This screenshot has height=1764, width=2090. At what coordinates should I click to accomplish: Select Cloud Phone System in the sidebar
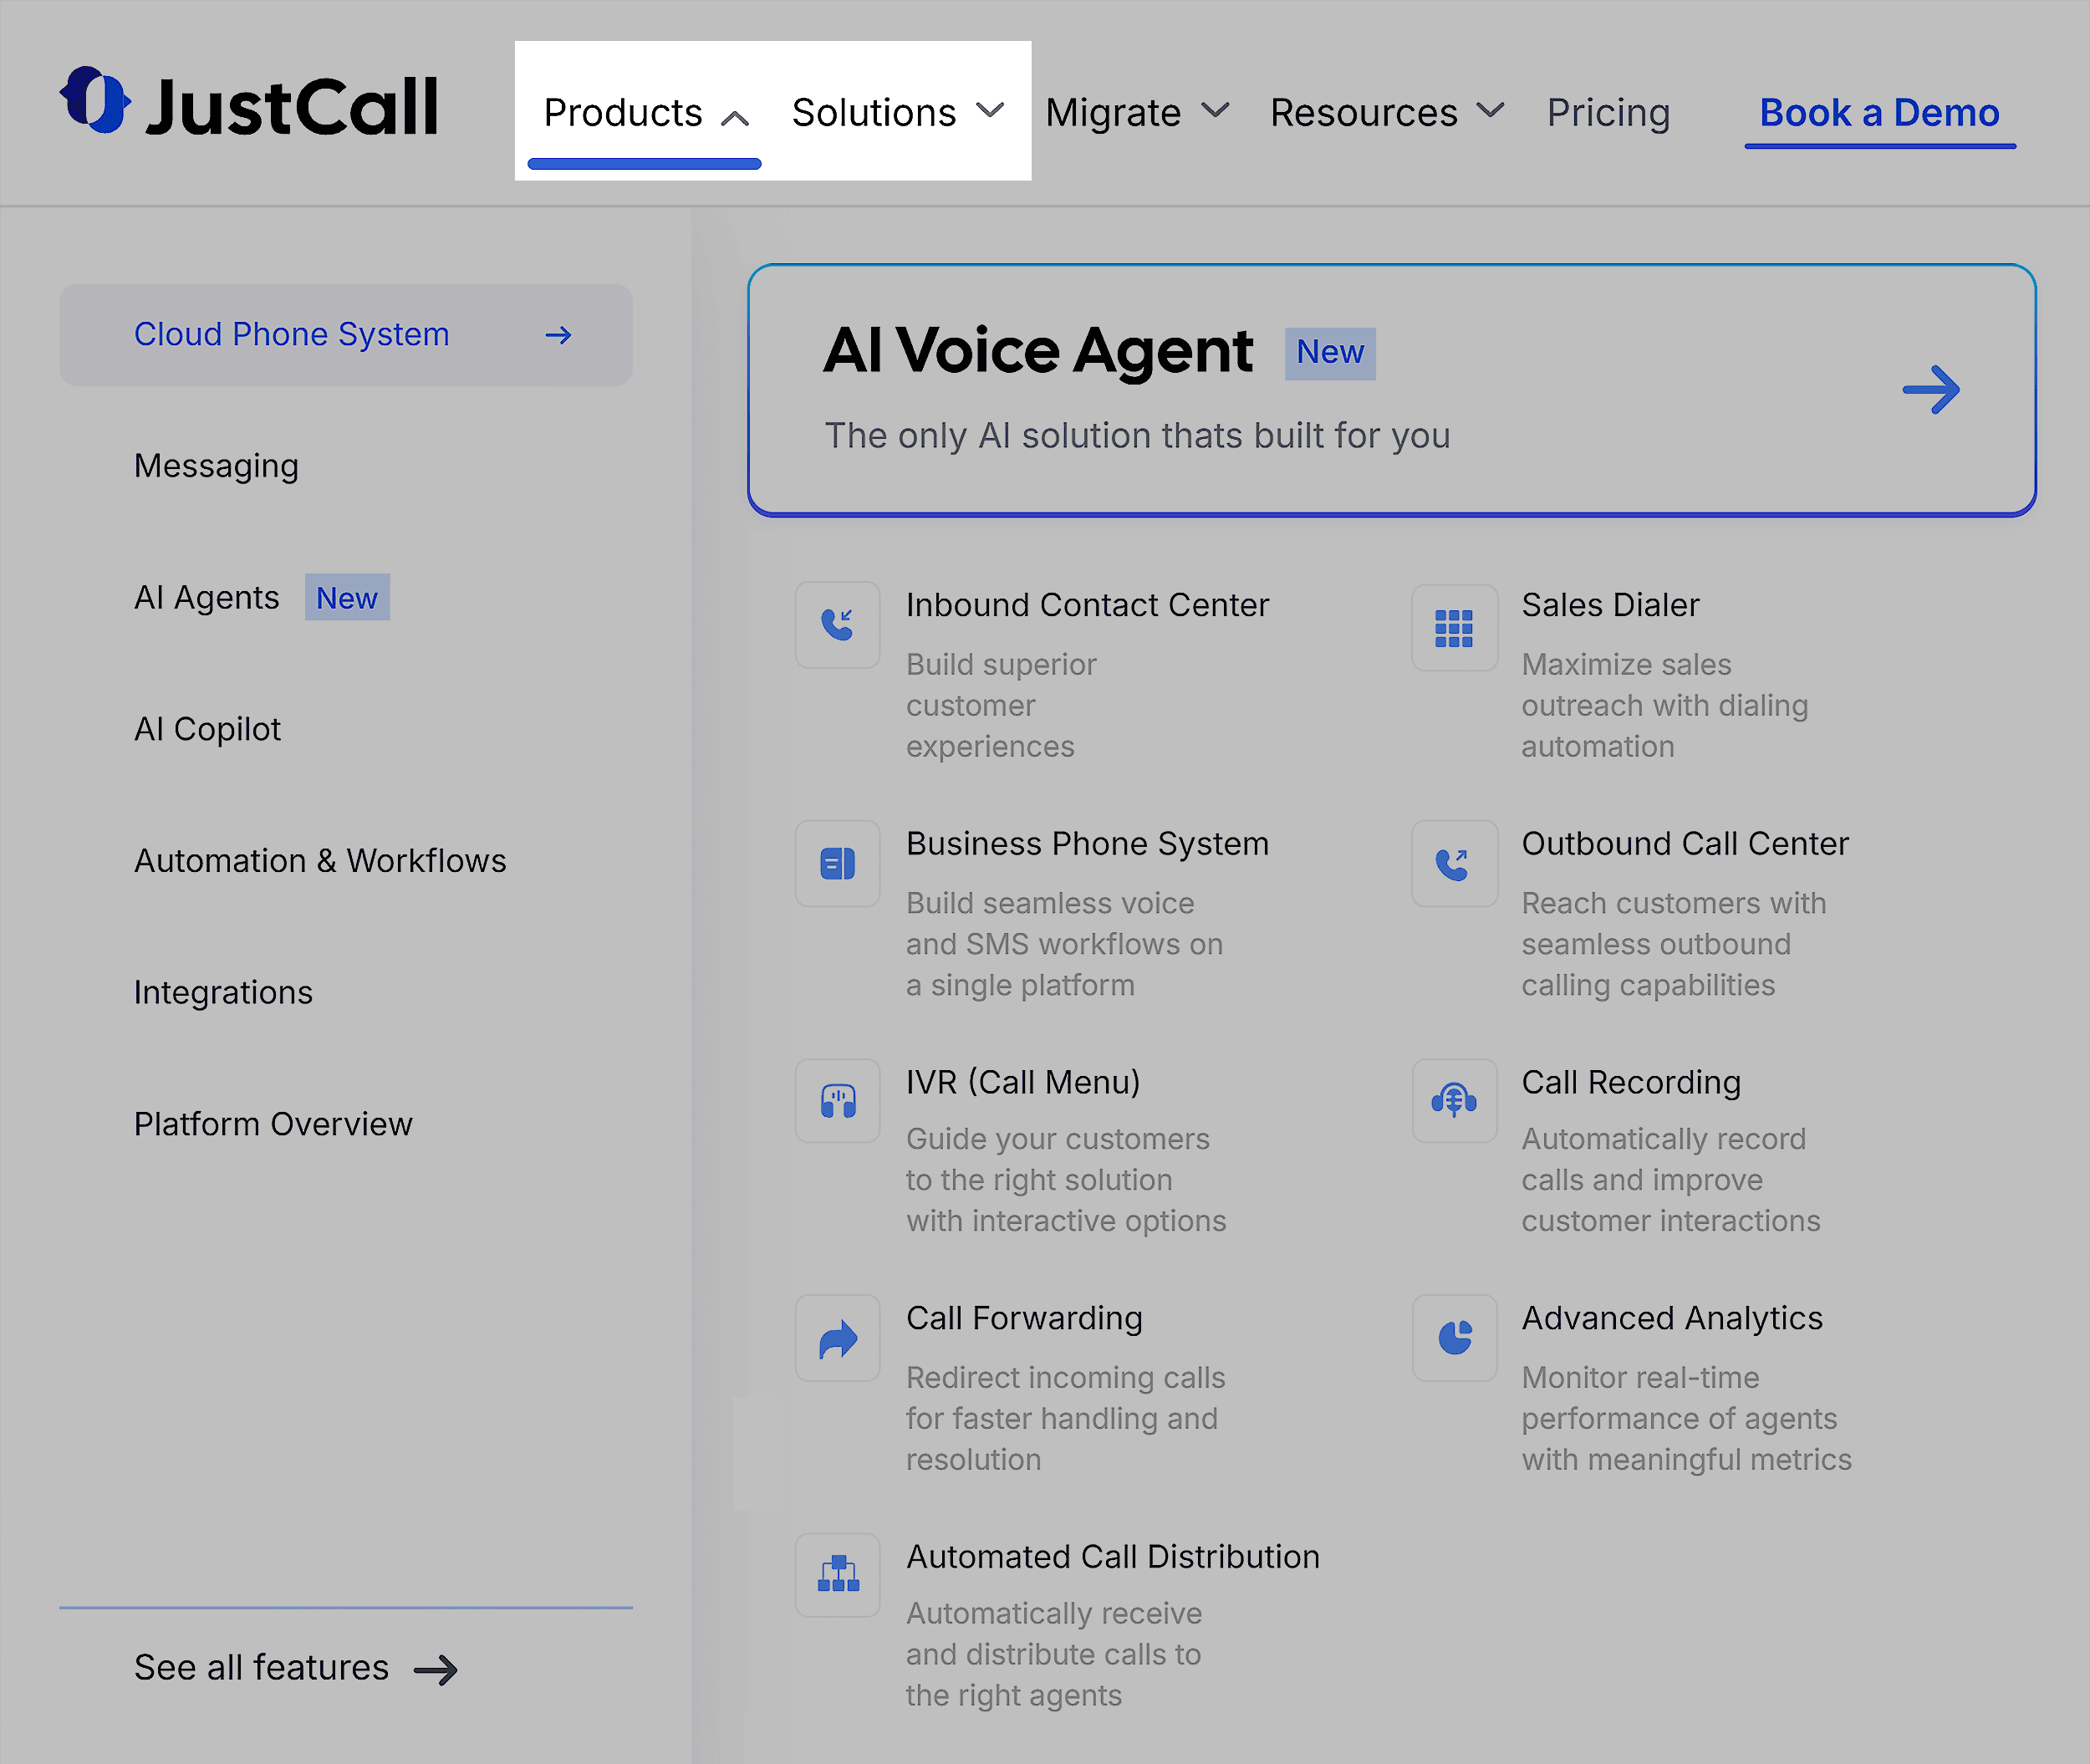tap(291, 334)
